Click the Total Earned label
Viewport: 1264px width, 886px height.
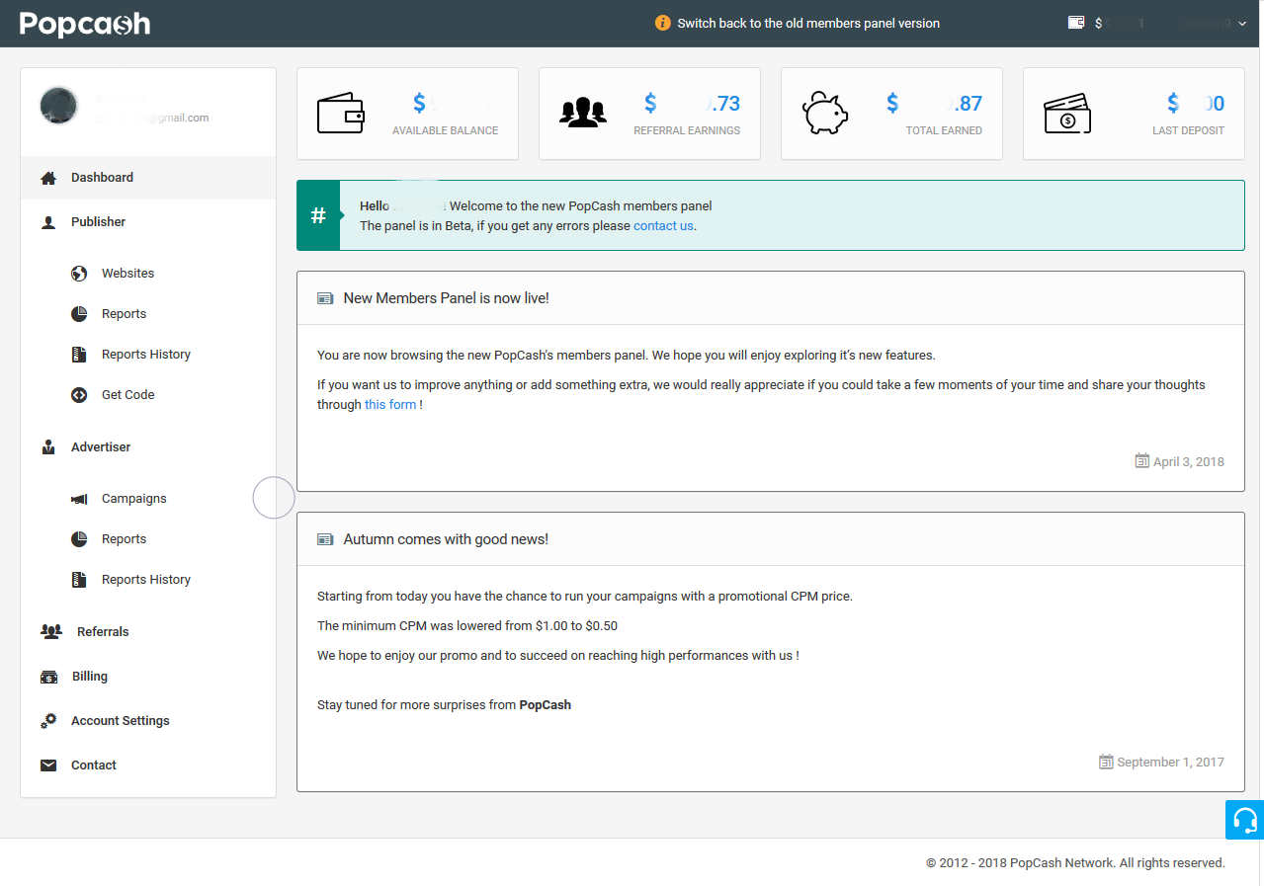pyautogui.click(x=944, y=130)
